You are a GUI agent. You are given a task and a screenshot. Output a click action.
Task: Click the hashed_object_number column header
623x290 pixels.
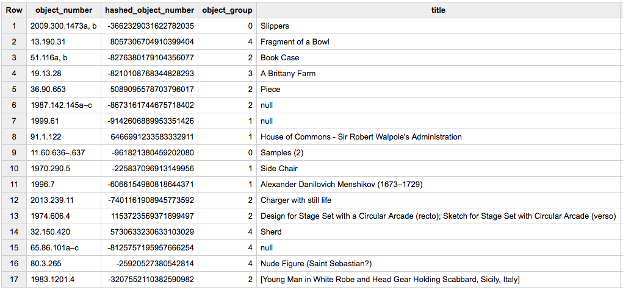tap(149, 10)
